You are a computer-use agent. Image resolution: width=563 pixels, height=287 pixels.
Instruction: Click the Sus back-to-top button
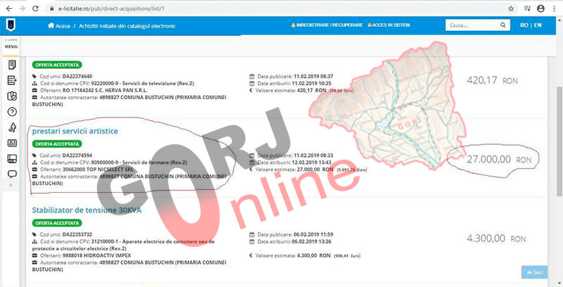[534, 273]
